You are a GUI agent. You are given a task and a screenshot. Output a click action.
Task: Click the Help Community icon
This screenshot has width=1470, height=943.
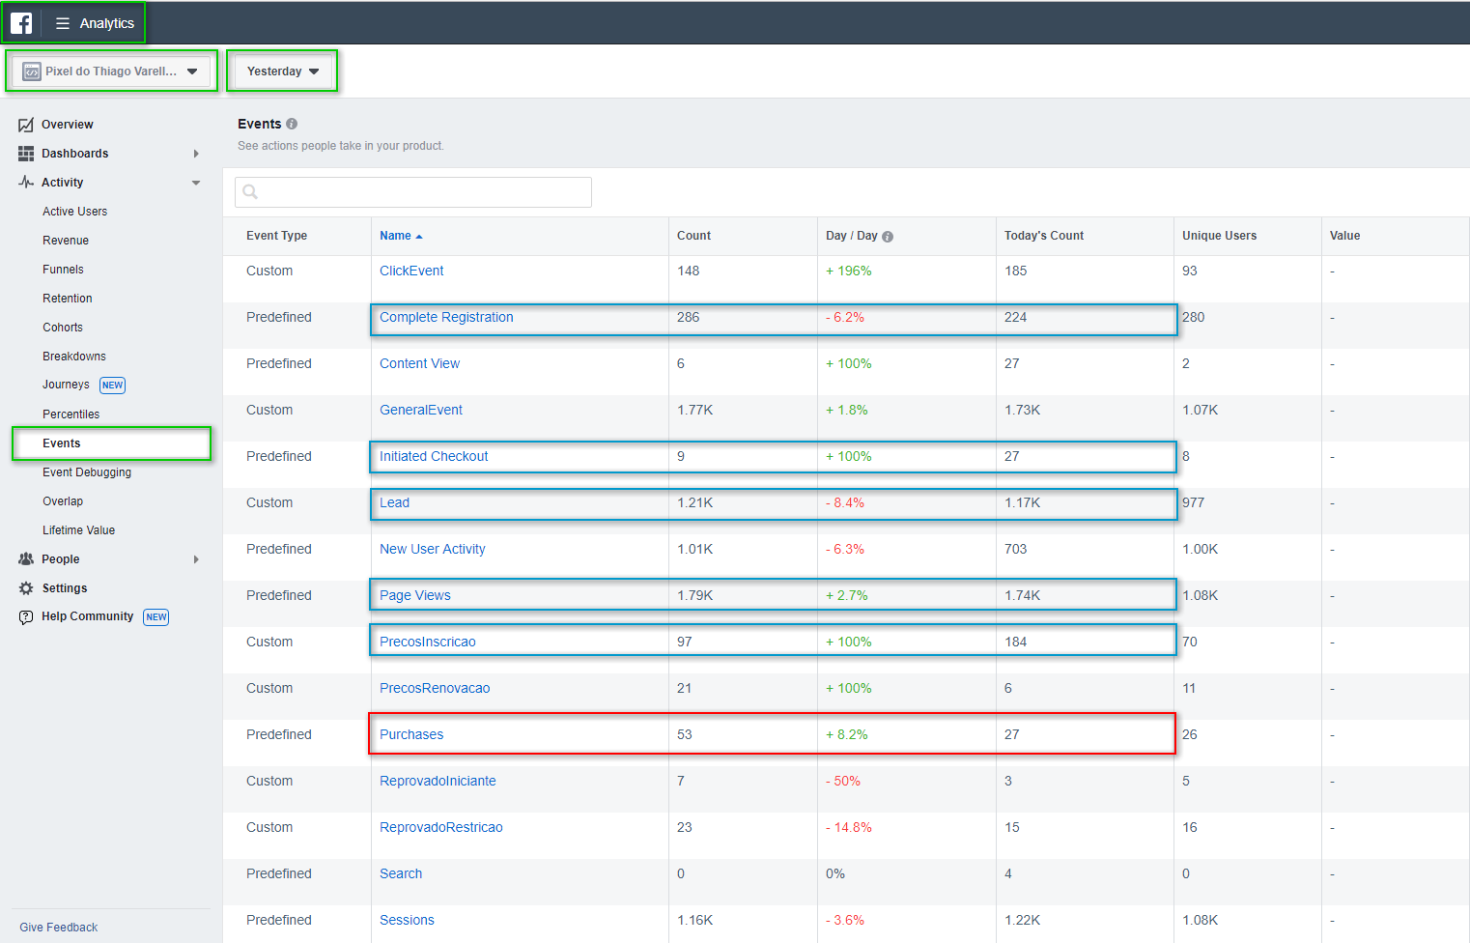pos(26,617)
